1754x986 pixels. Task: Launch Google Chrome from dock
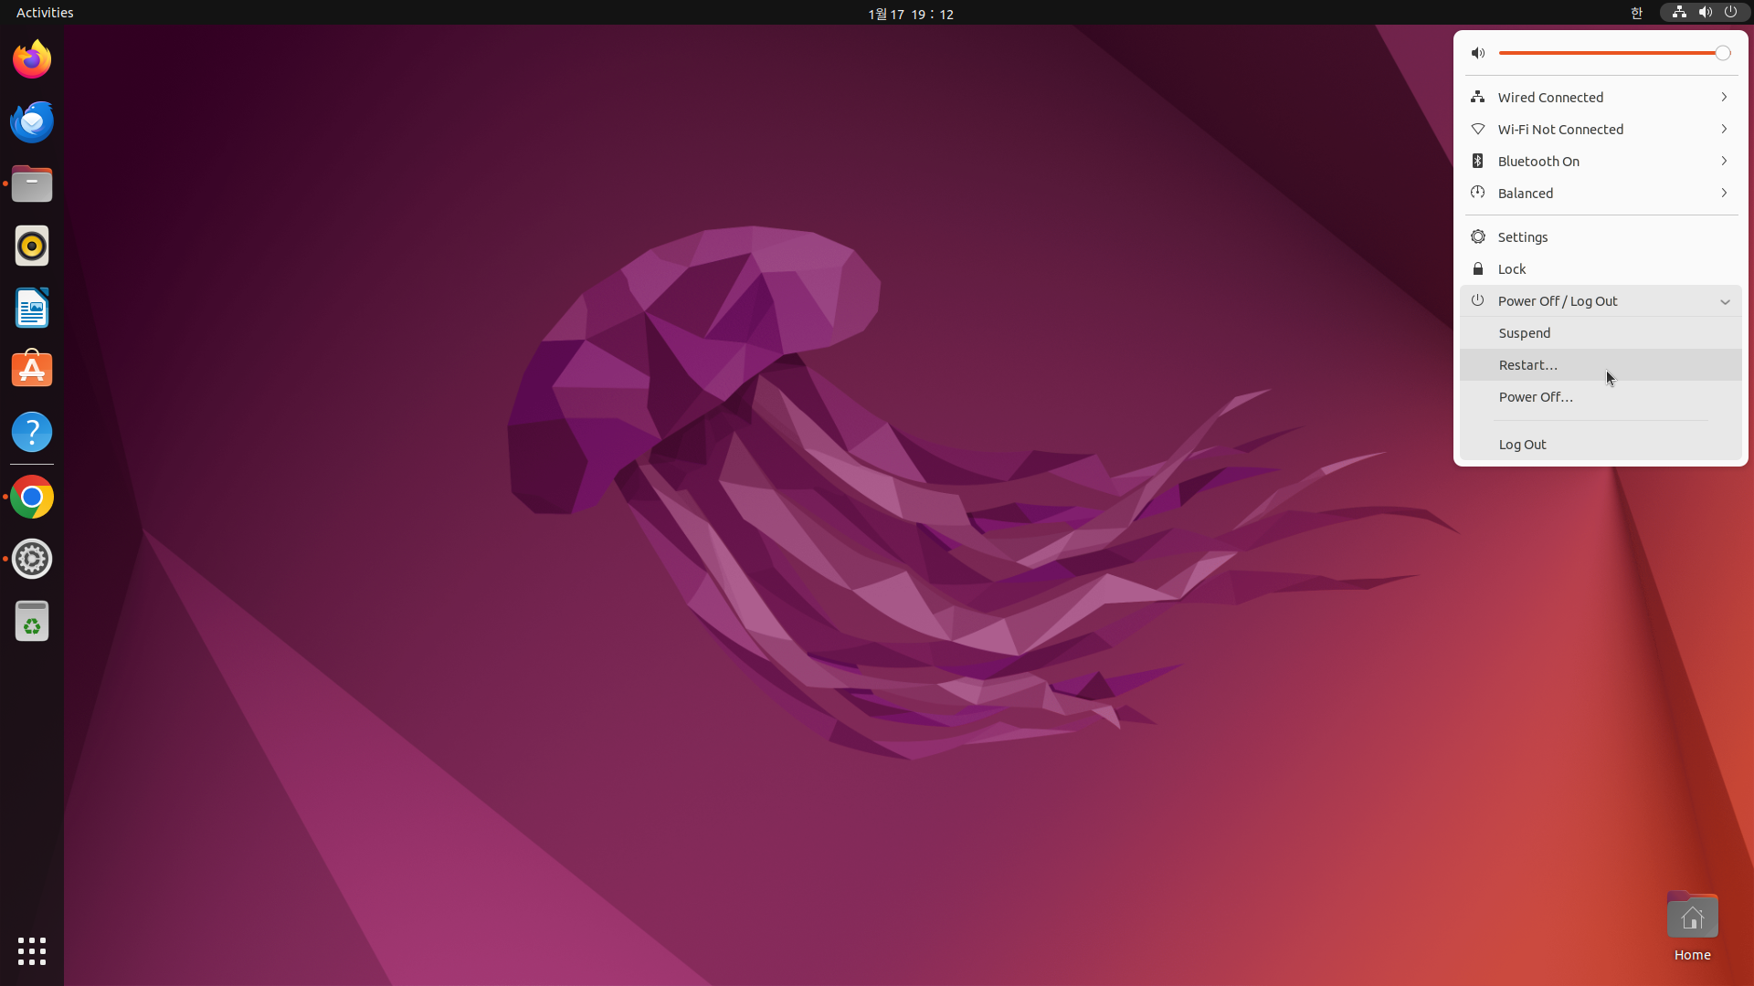(32, 497)
